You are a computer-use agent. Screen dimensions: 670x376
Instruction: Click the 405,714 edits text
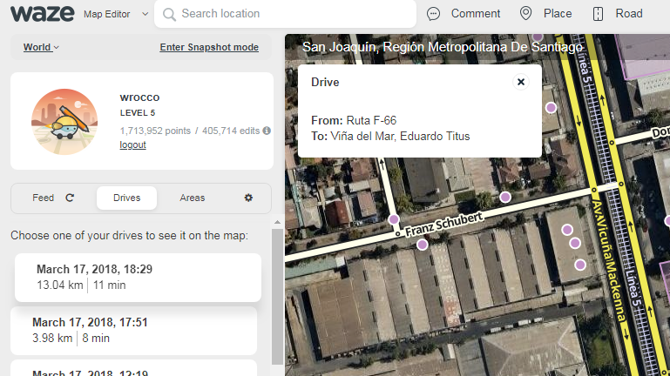pos(231,131)
